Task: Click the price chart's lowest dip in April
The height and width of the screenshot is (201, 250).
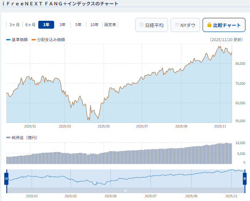Action: coord(88,120)
